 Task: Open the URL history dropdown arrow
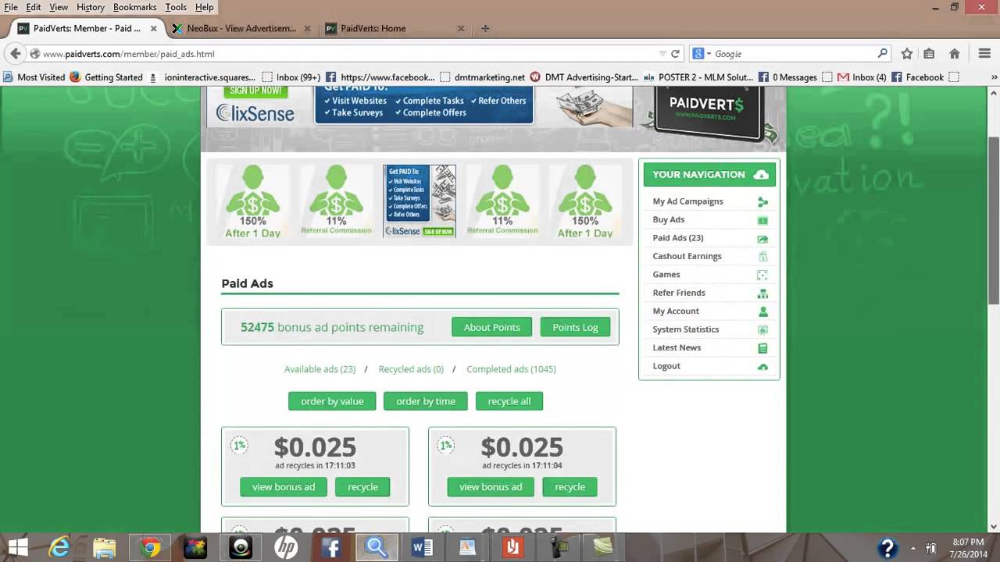point(662,54)
